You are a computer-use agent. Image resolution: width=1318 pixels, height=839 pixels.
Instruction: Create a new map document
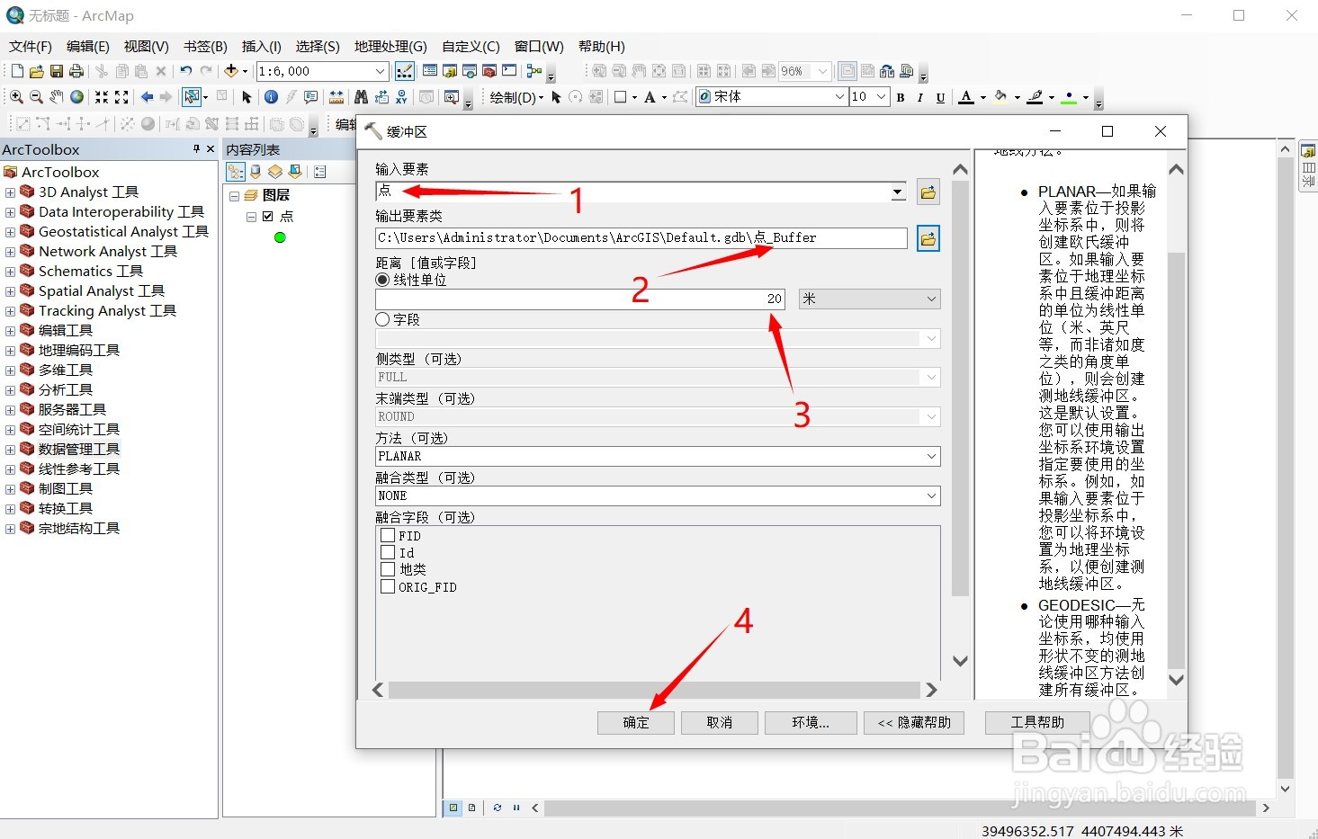pyautogui.click(x=17, y=71)
